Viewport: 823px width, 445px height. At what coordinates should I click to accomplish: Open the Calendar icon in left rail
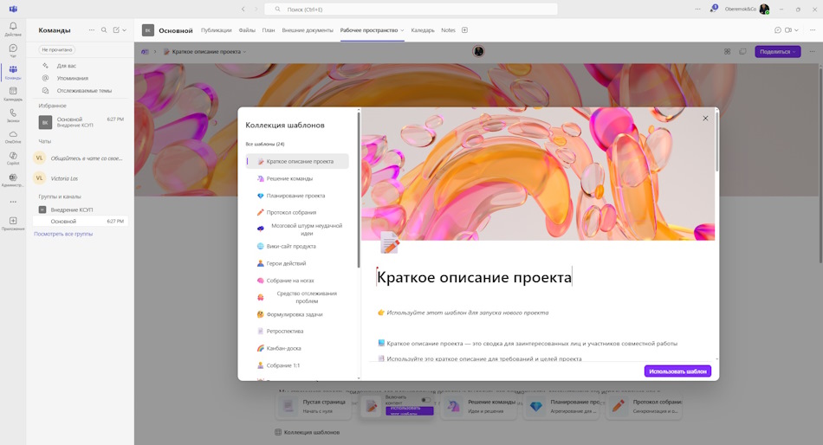(x=13, y=91)
